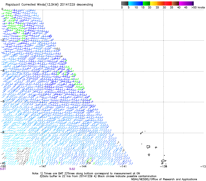Click the "25" legend scale label
Image resolution: width=206 pixels, height=181 pixels.
tap(157, 8)
